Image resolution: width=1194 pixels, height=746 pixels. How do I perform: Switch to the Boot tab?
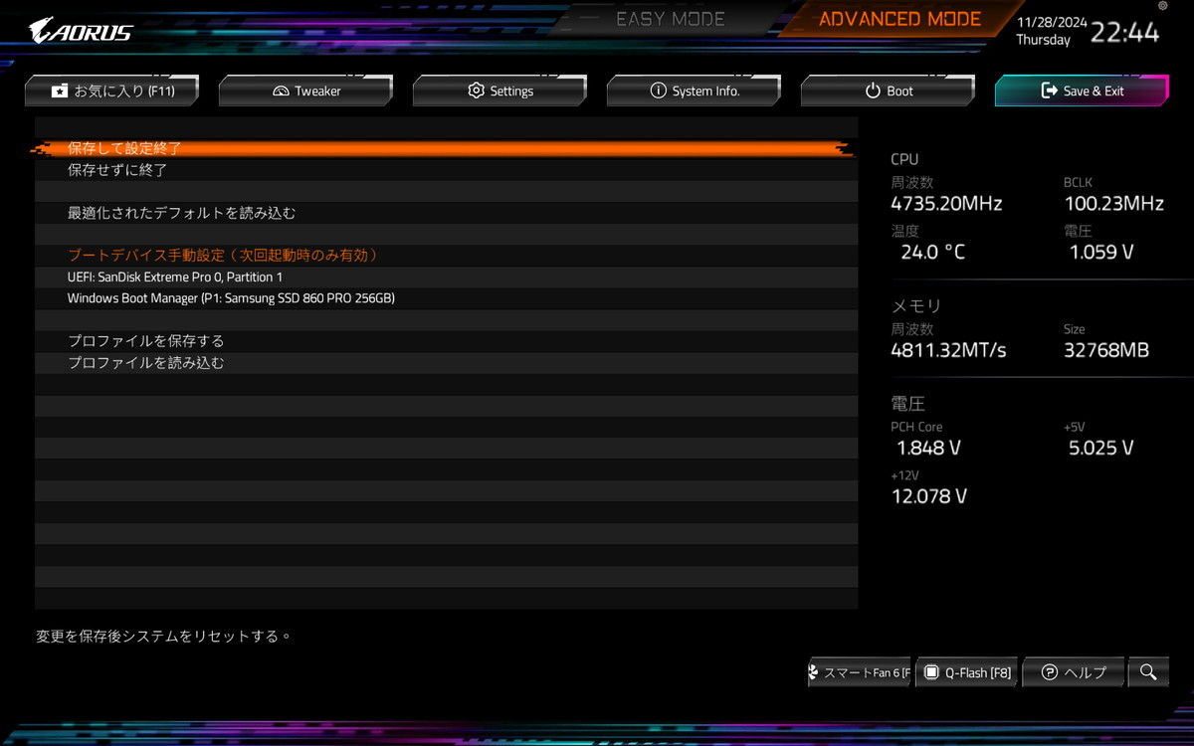[889, 91]
